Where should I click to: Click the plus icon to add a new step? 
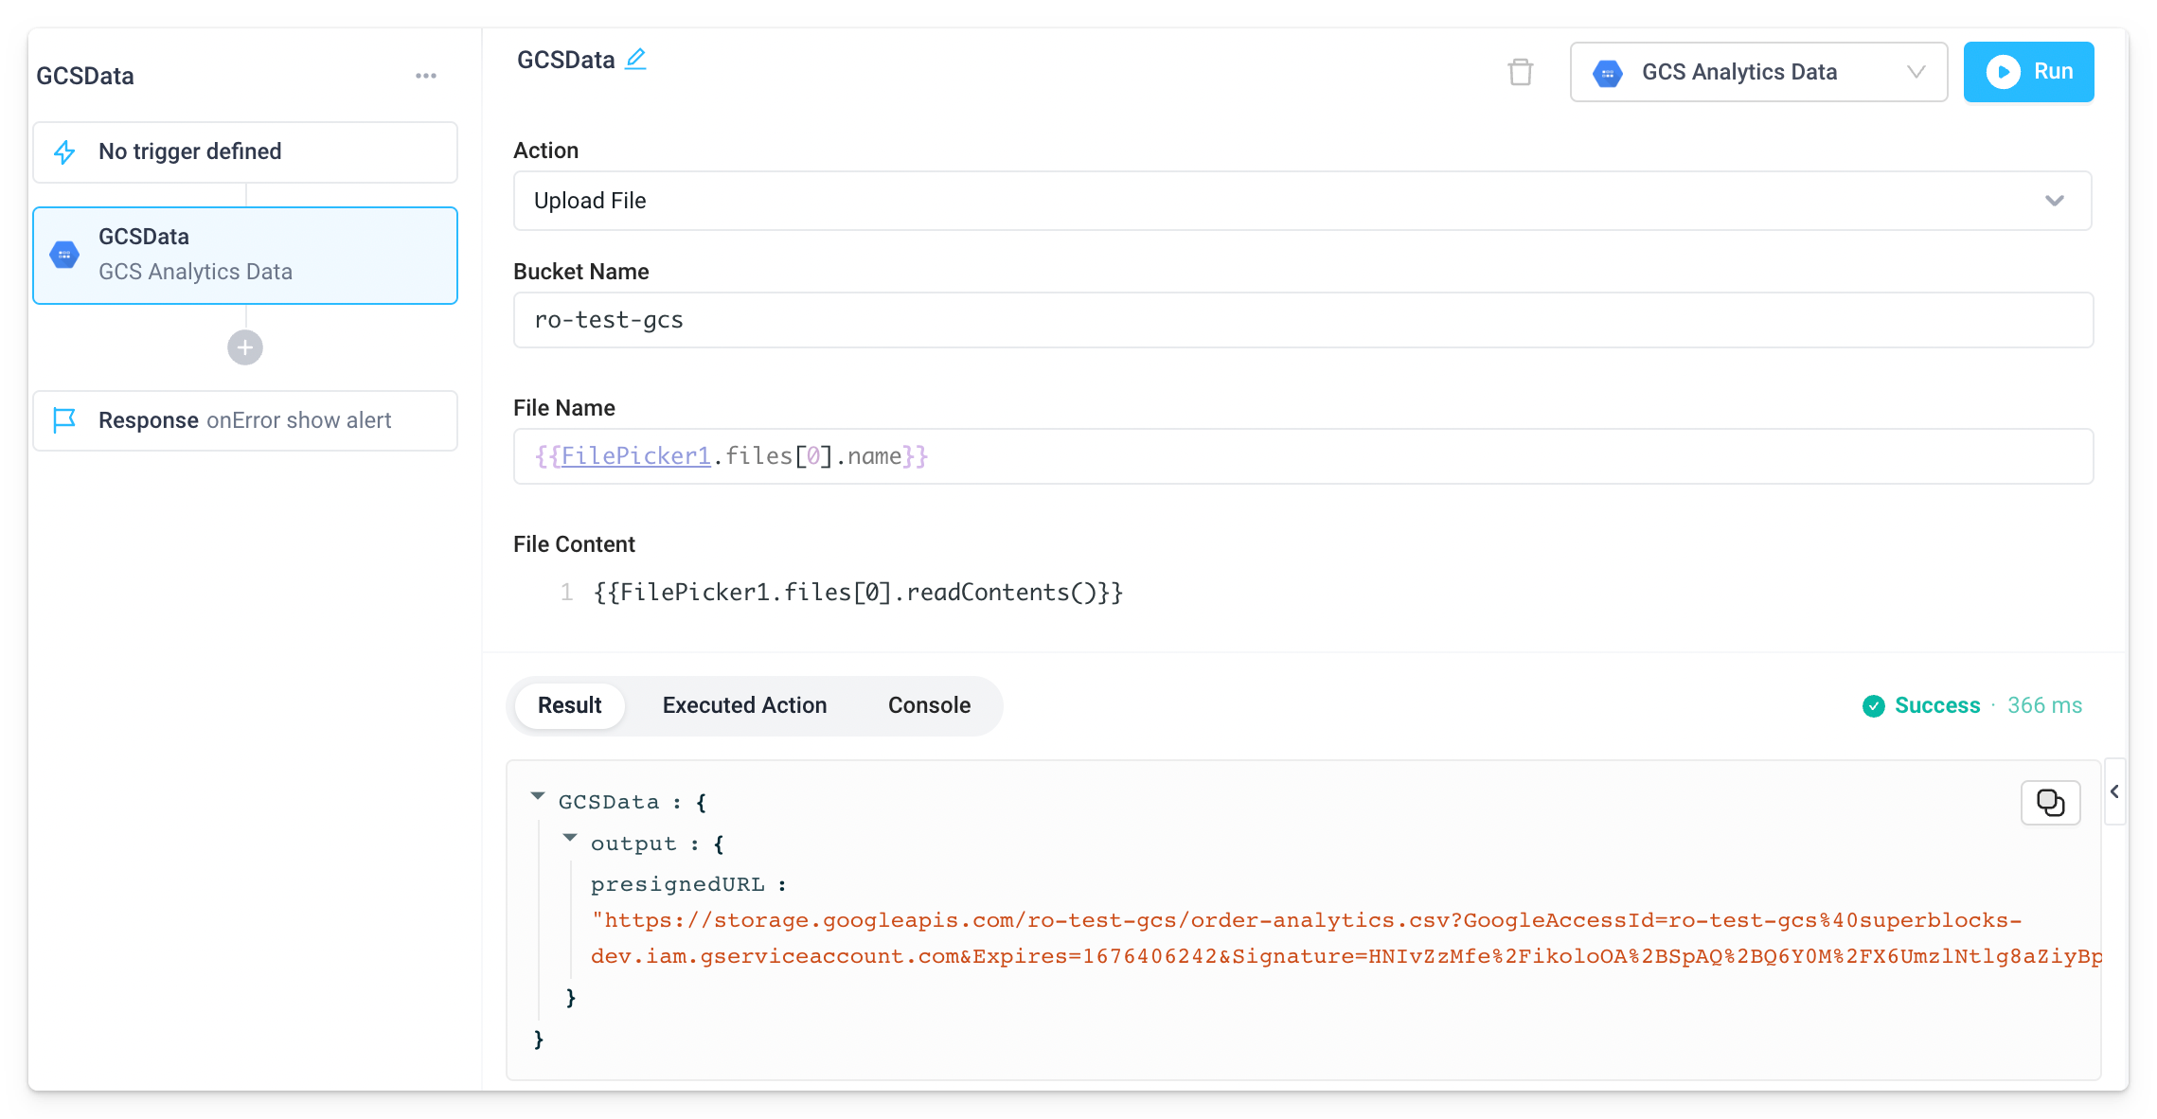coord(244,346)
